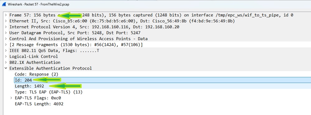Image resolution: width=311 pixels, height=115 pixels.
Task: Expand the CAPWAP Data section arrow
Action: pyautogui.click(x=6, y=39)
